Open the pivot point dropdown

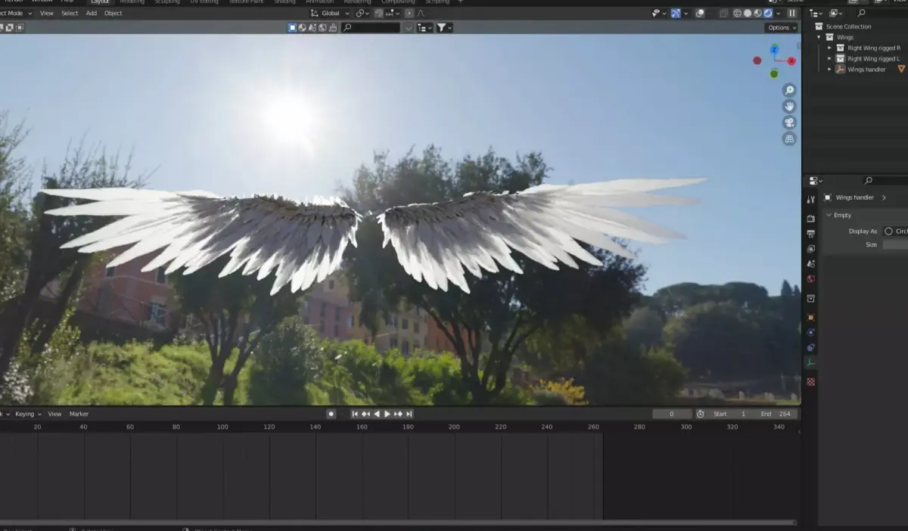(362, 13)
